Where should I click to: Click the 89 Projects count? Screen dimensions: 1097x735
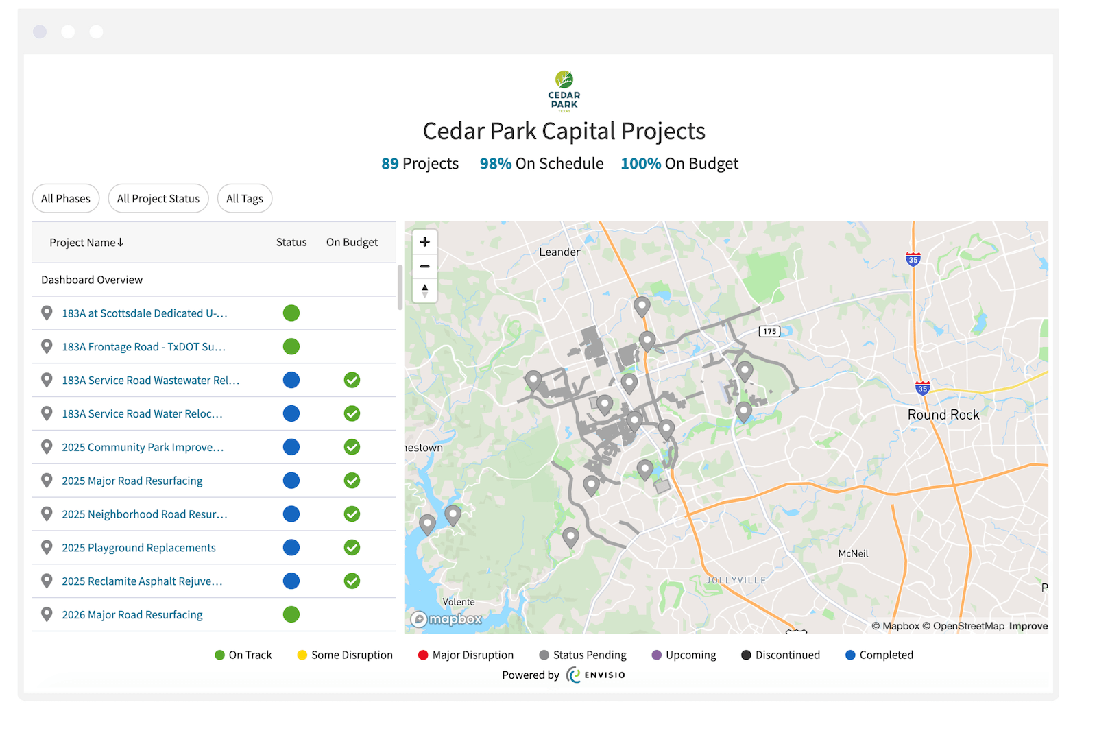pyautogui.click(x=420, y=164)
